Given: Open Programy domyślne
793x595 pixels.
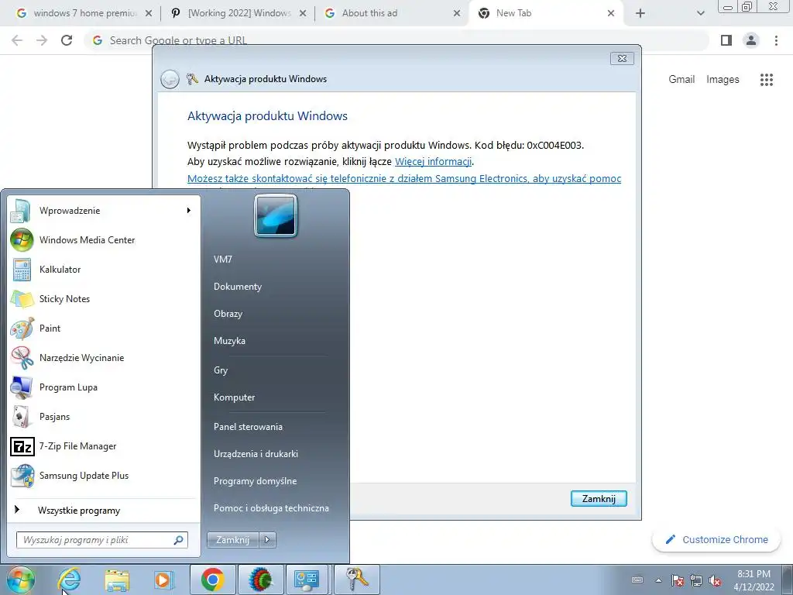Looking at the screenshot, I should (x=255, y=481).
